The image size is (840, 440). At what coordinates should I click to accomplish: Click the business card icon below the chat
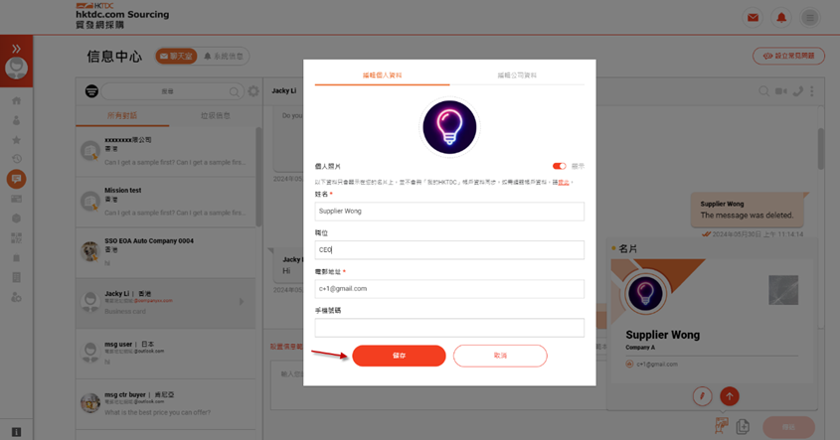coord(722,426)
